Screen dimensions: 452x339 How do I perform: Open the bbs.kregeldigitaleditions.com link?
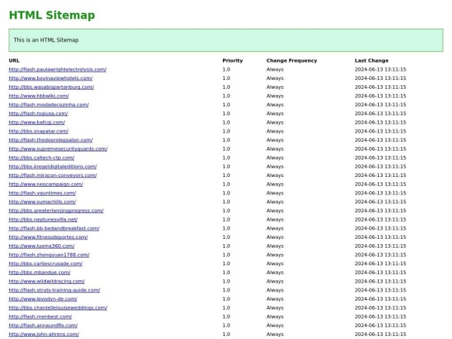53,166
